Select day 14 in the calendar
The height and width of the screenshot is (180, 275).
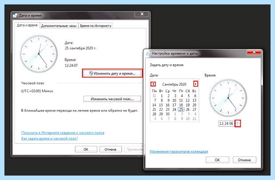[154, 105]
